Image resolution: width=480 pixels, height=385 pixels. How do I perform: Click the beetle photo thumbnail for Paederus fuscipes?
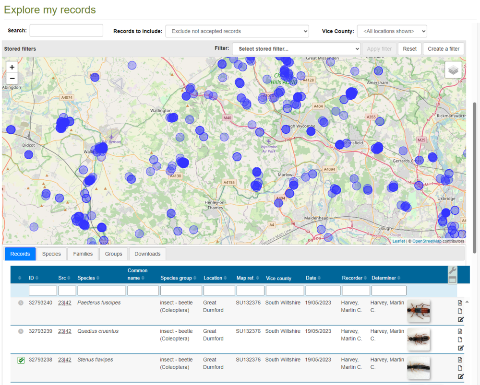click(x=419, y=311)
